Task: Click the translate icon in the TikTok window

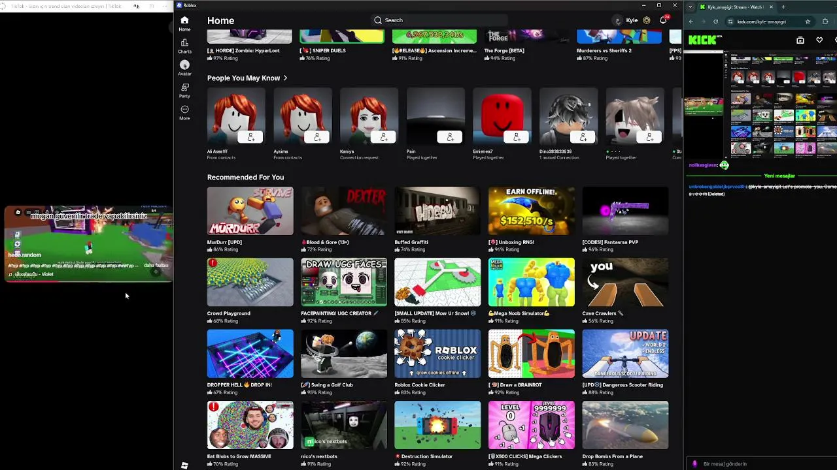Action: tap(136, 6)
